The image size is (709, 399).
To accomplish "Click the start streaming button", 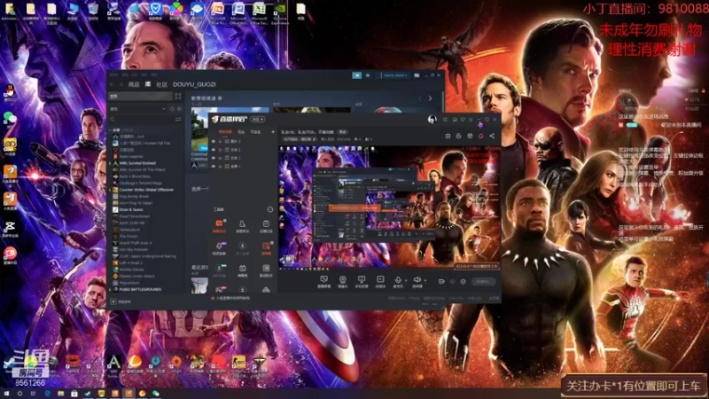I will (x=483, y=281).
